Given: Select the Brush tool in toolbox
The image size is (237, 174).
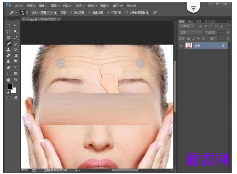Looking at the screenshot, I should tap(16, 44).
